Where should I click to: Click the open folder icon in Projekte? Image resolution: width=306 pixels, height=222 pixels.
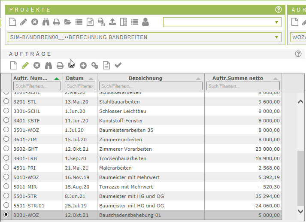(x=68, y=22)
